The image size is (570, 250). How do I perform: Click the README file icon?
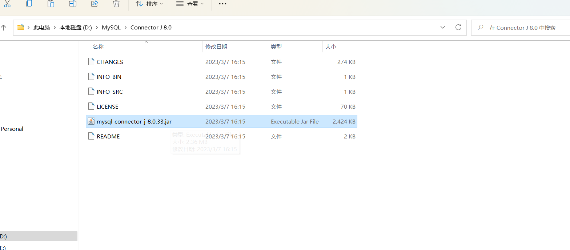click(91, 136)
